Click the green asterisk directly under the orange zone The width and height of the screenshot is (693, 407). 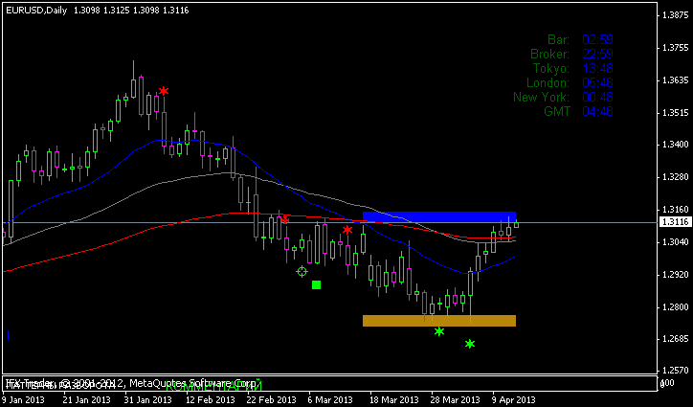pos(439,331)
